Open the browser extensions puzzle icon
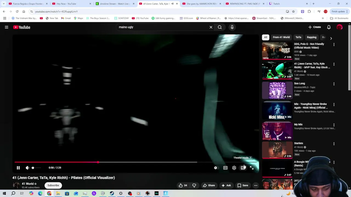Viewport: 351px width, 197px height. coord(309,11)
